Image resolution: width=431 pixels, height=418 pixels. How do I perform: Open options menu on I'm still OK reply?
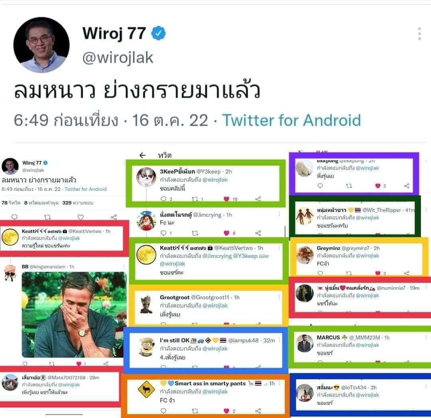coord(279,340)
